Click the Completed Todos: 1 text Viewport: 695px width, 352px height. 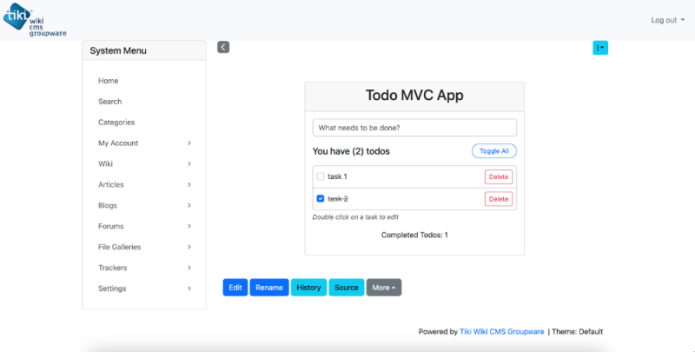(414, 235)
